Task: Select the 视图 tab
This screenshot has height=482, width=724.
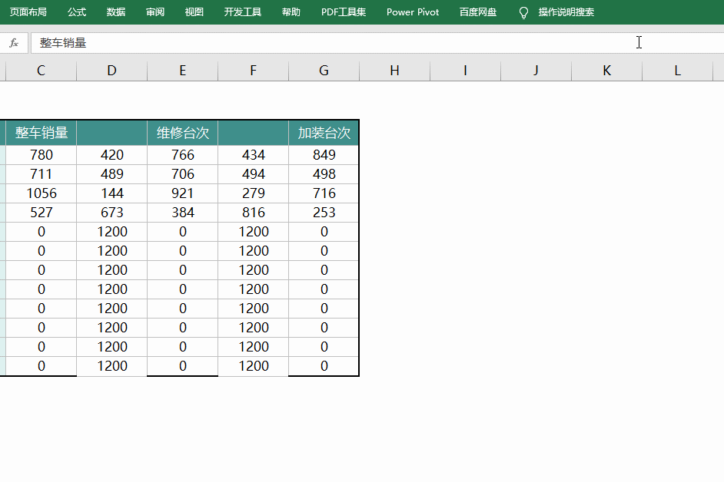Action: 194,12
